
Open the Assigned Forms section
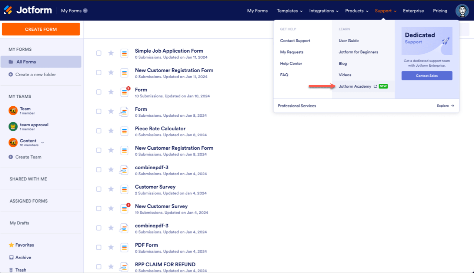coord(29,201)
